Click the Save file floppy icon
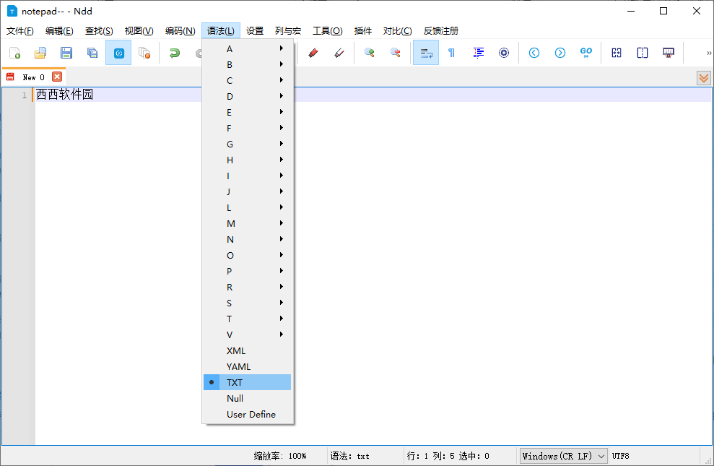Image resolution: width=714 pixels, height=466 pixels. pos(66,53)
